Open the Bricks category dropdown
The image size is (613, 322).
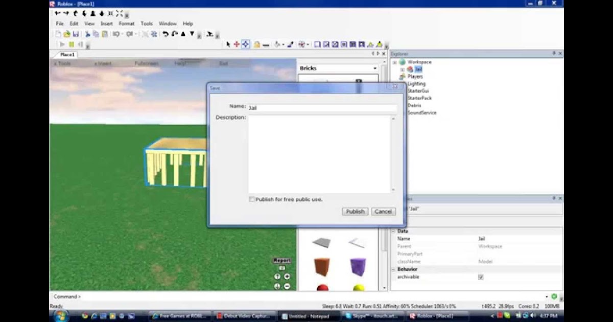[x=375, y=68]
